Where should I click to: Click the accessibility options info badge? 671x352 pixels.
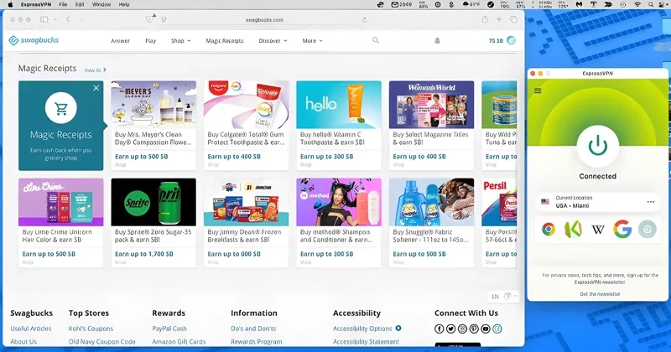398,328
